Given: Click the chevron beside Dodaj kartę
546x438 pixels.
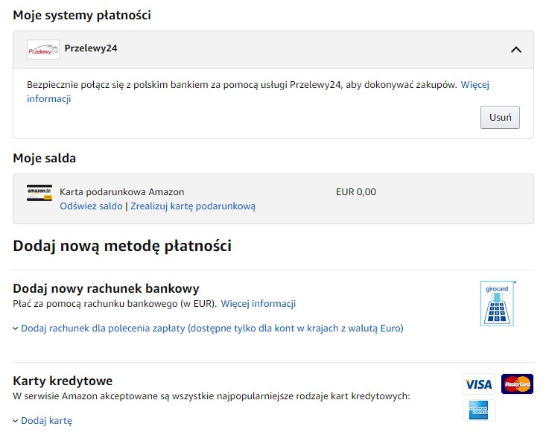Looking at the screenshot, I should 16,422.
